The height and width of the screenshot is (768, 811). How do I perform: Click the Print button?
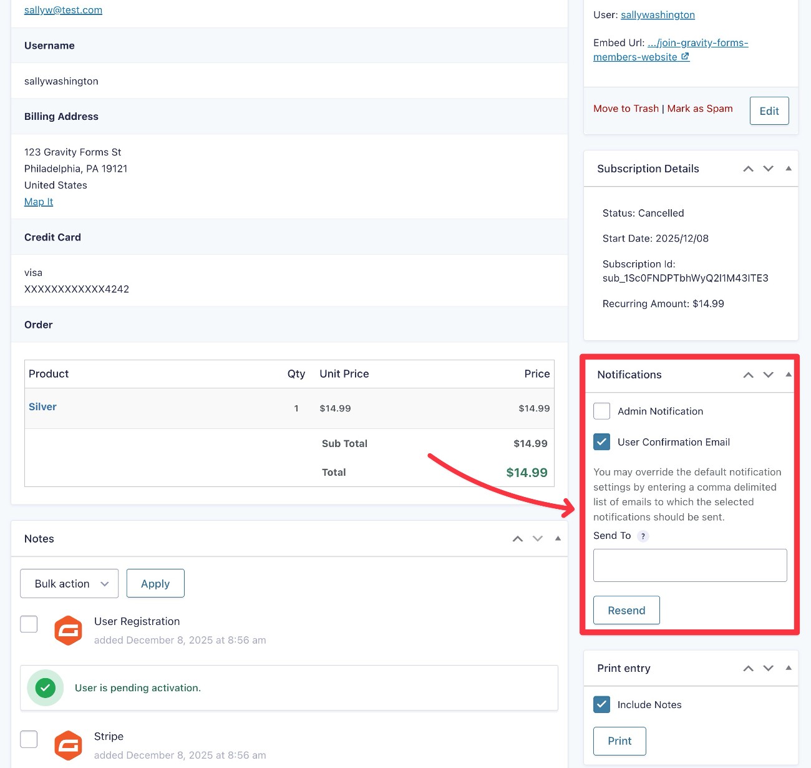click(619, 741)
